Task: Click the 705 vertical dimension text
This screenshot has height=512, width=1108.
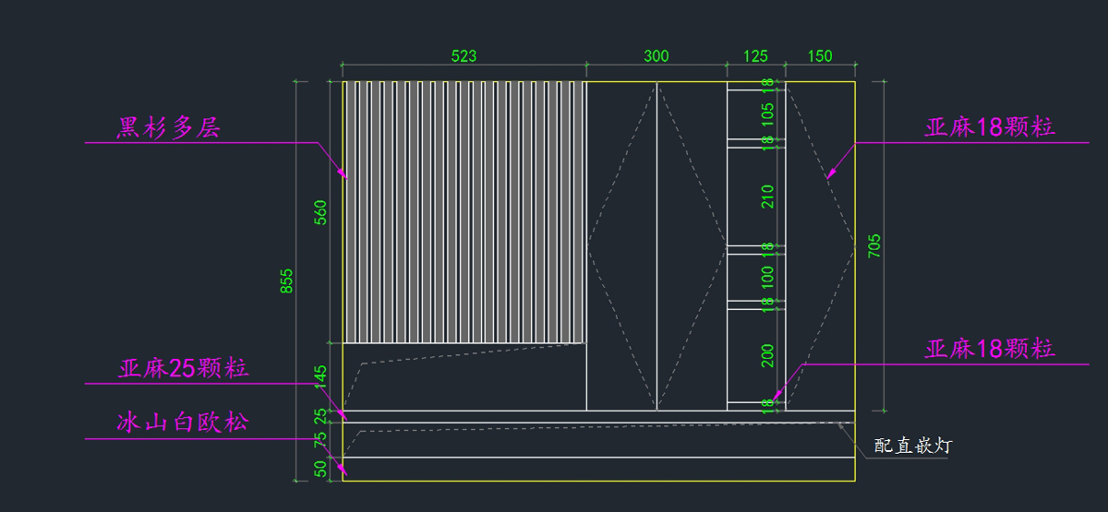Action: coord(875,245)
